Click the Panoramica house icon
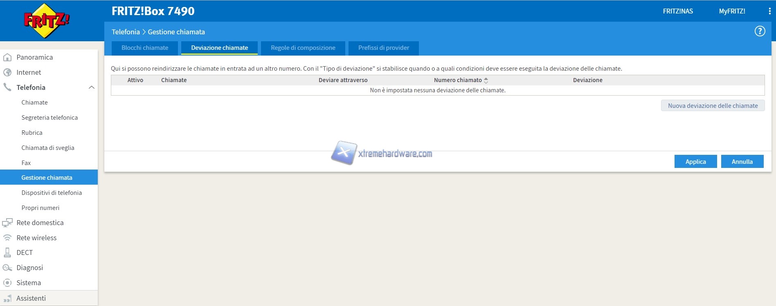The image size is (776, 306). point(7,57)
